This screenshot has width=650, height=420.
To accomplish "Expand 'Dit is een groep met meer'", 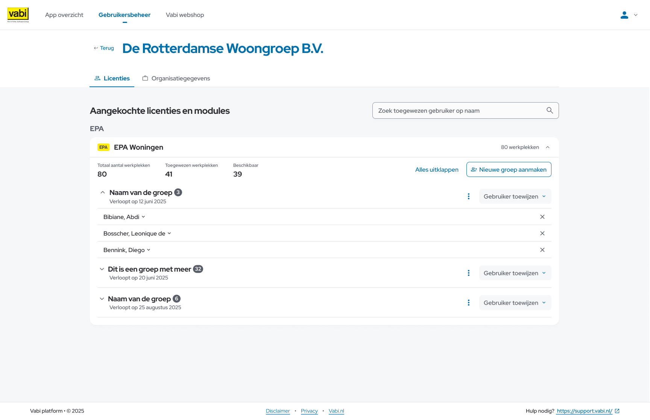I will (102, 269).
